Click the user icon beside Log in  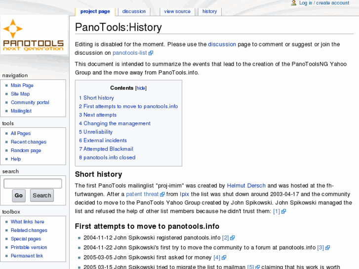coord(294,3)
